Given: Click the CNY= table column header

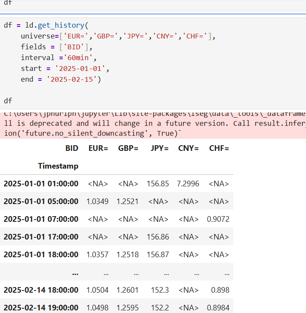Looking at the screenshot, I should (188, 148).
